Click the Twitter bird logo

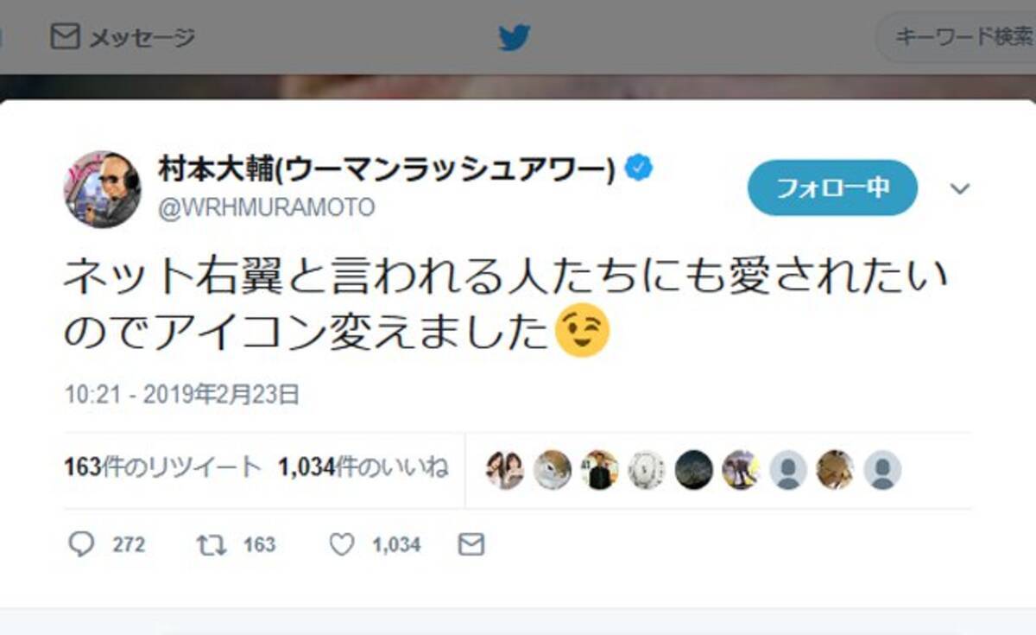[514, 37]
